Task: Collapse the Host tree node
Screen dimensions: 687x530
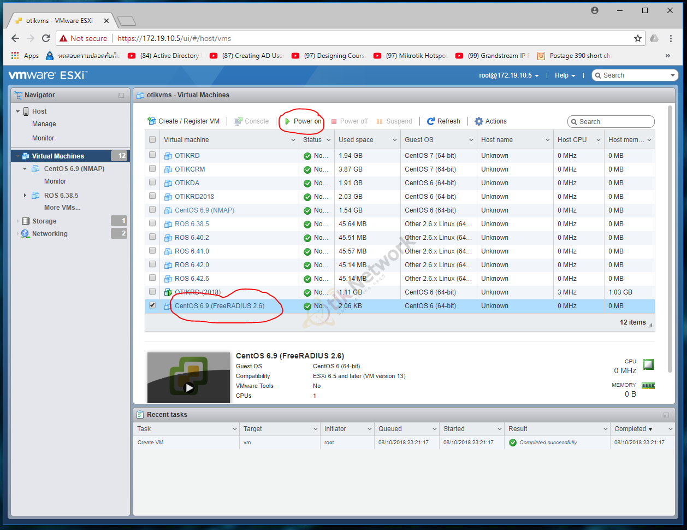Action: pos(17,111)
